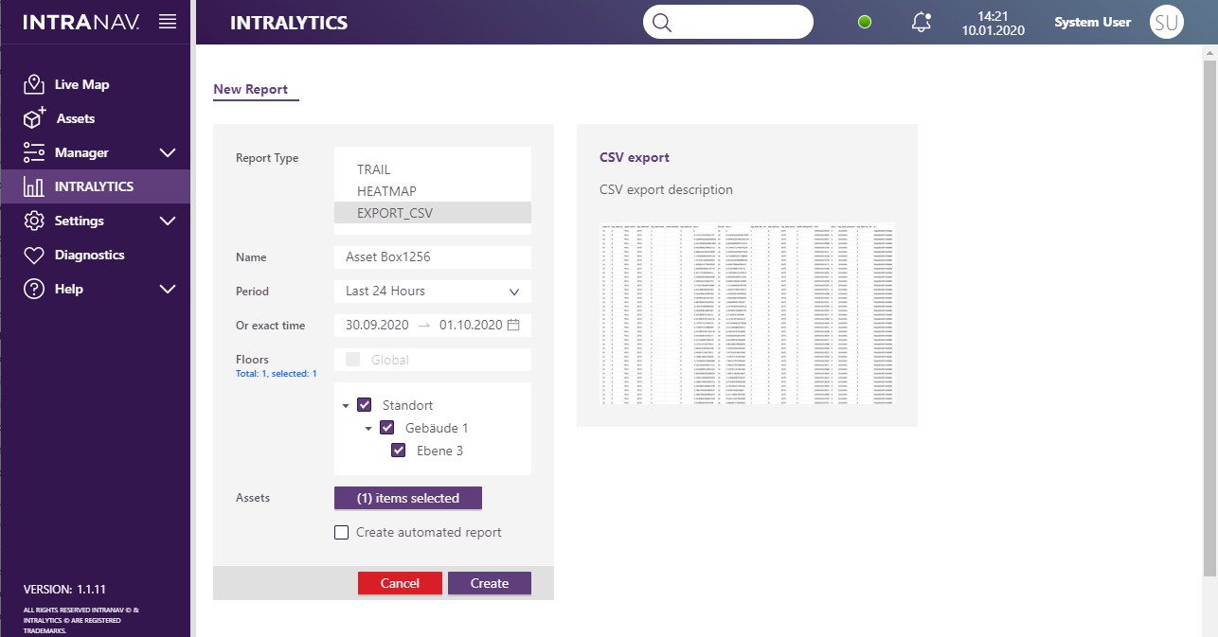This screenshot has height=637, width=1218.
Task: Click the Settings gear icon
Action: click(34, 221)
